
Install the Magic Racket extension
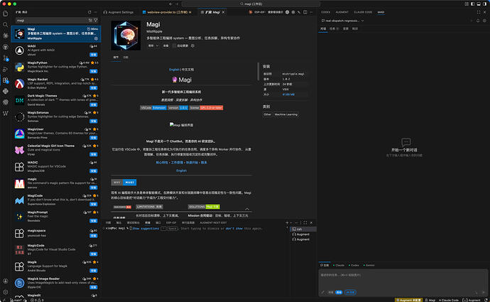(x=94, y=88)
